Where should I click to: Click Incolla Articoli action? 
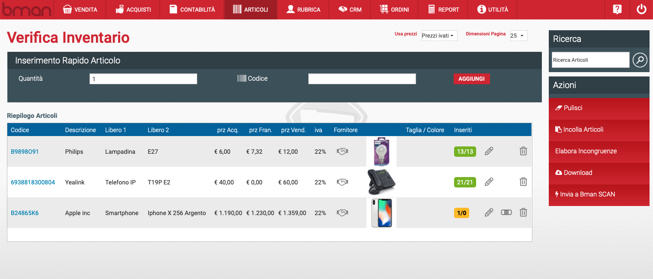coord(599,130)
